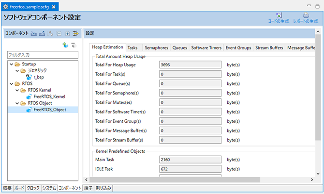Open the Semaphores tab
This screenshot has height=194, width=324.
[156, 48]
